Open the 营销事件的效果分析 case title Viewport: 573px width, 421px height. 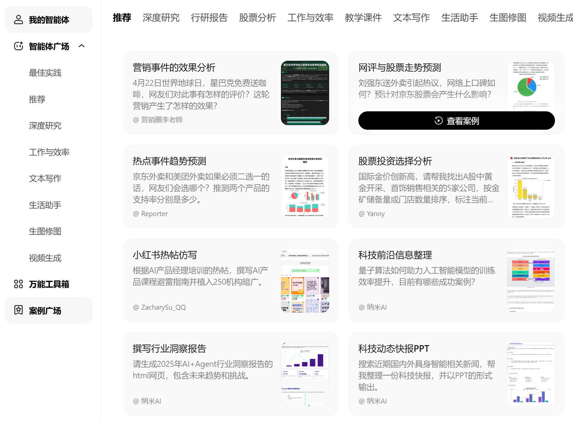pos(174,67)
